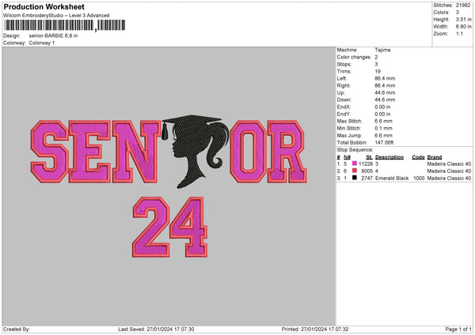Click the barcode in the header
475x335 pixels.
(x=65, y=25)
